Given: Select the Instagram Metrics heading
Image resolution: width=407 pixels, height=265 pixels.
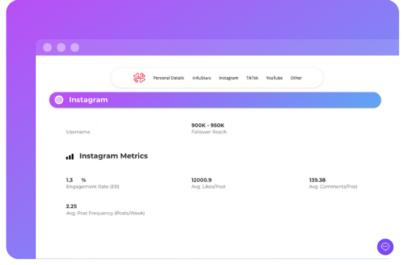Looking at the screenshot, I should (113, 156).
